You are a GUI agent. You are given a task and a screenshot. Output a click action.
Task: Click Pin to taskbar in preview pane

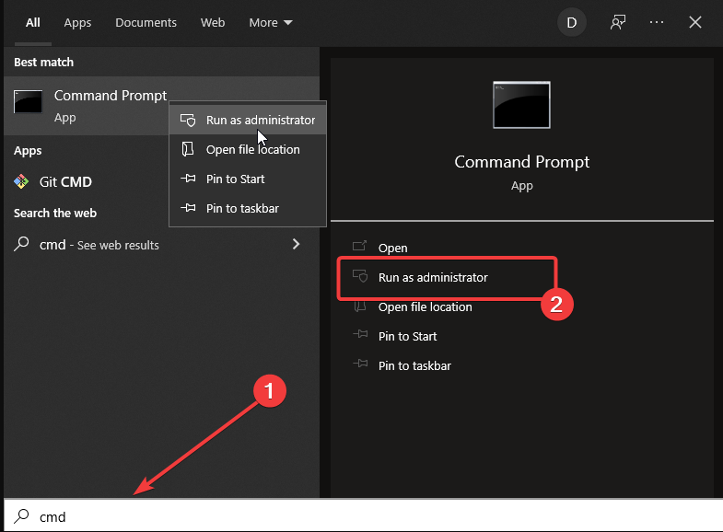point(414,365)
